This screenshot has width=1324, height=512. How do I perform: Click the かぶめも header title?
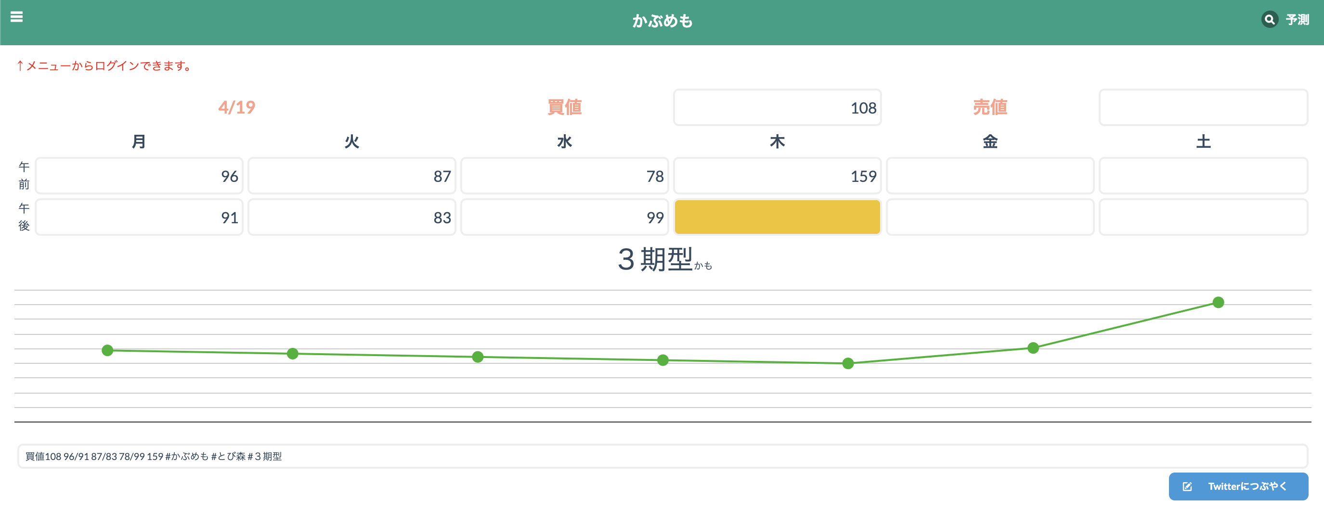[x=662, y=21]
